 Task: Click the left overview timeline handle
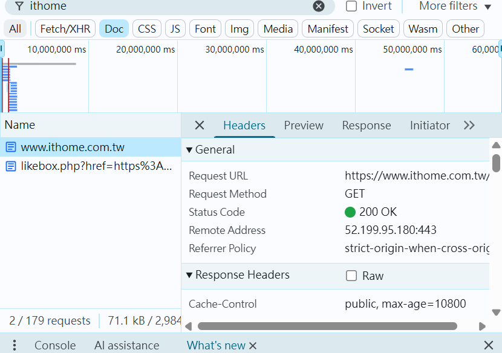(2, 48)
